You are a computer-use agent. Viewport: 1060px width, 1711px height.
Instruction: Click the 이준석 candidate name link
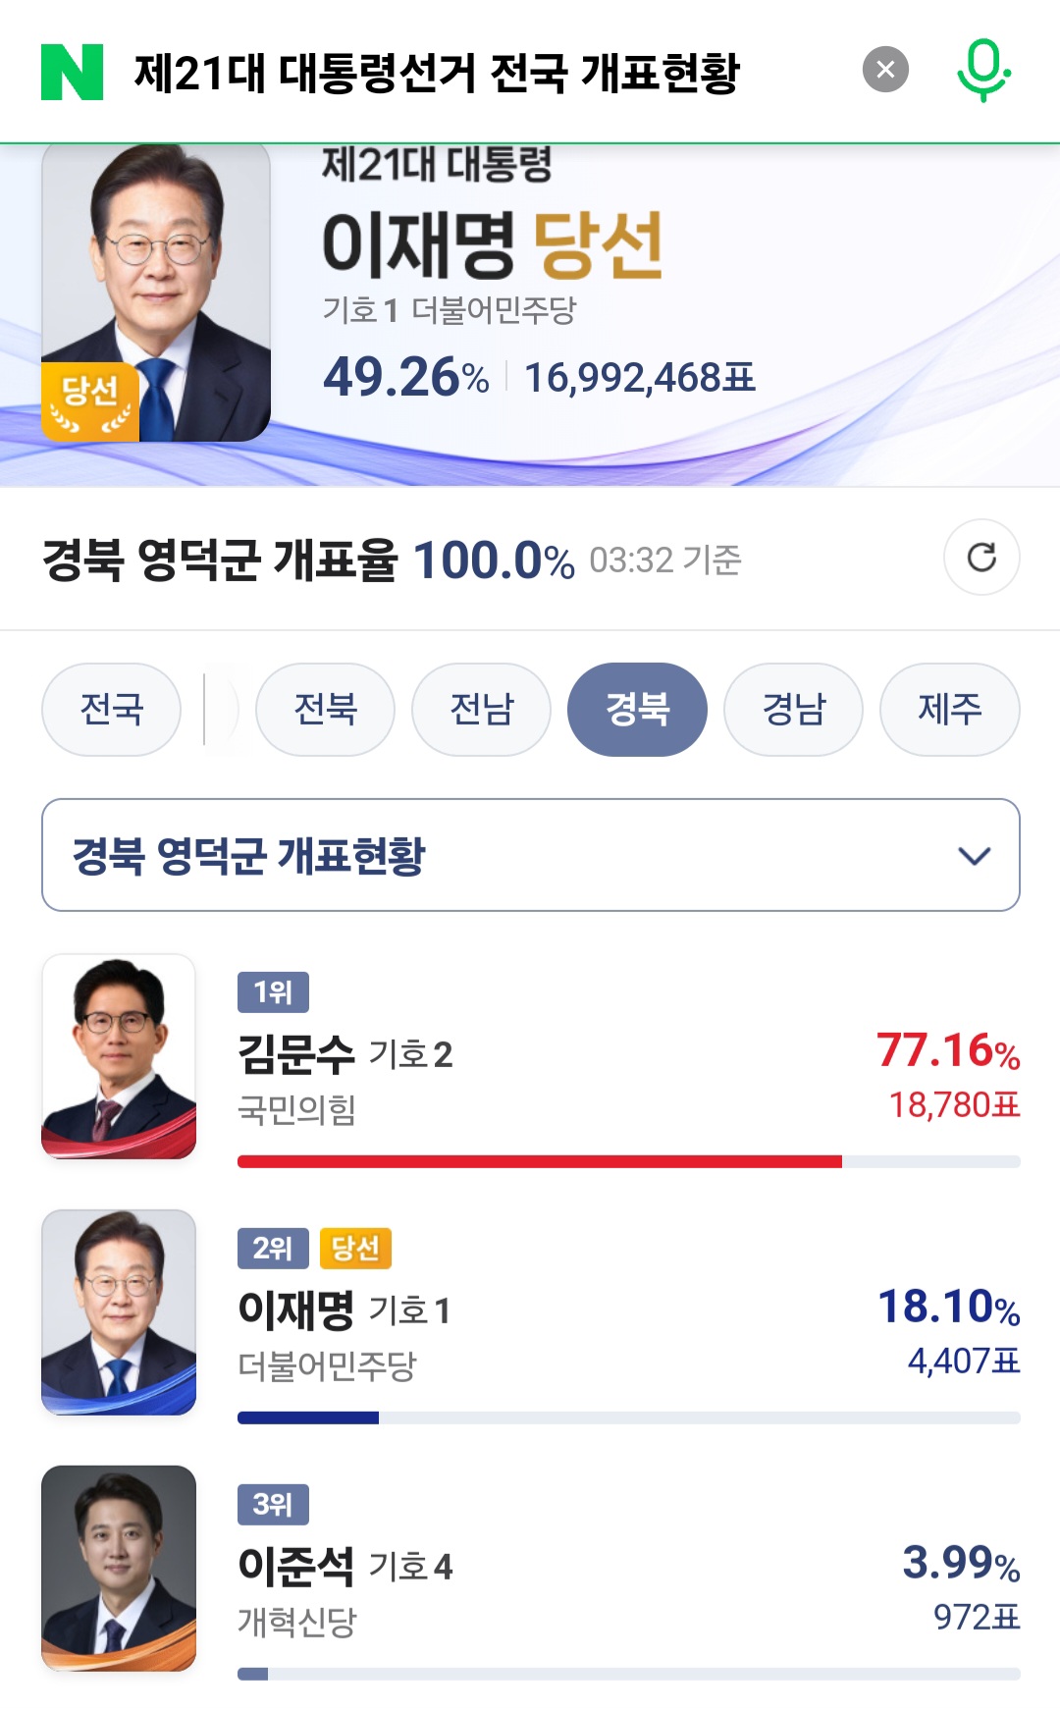click(295, 1566)
